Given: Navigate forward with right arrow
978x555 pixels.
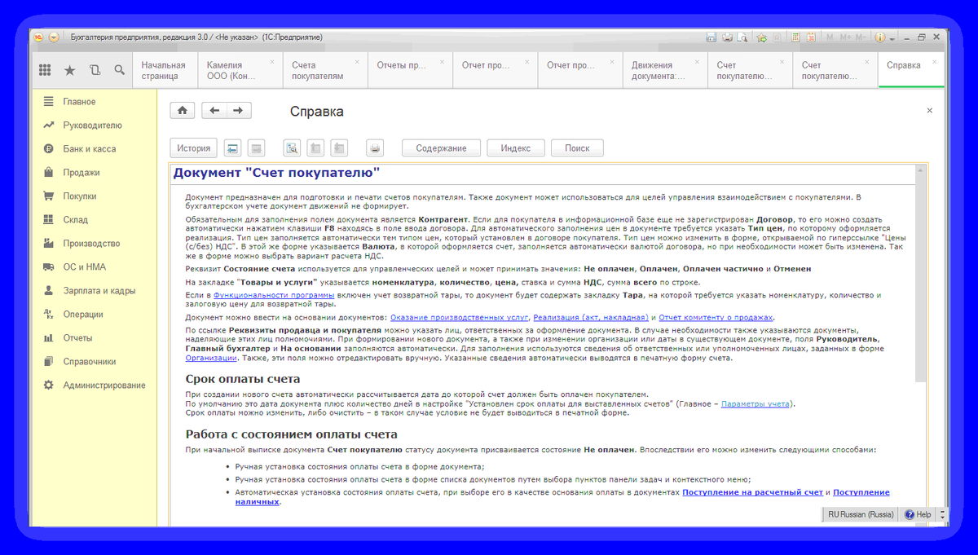Looking at the screenshot, I should click(238, 111).
